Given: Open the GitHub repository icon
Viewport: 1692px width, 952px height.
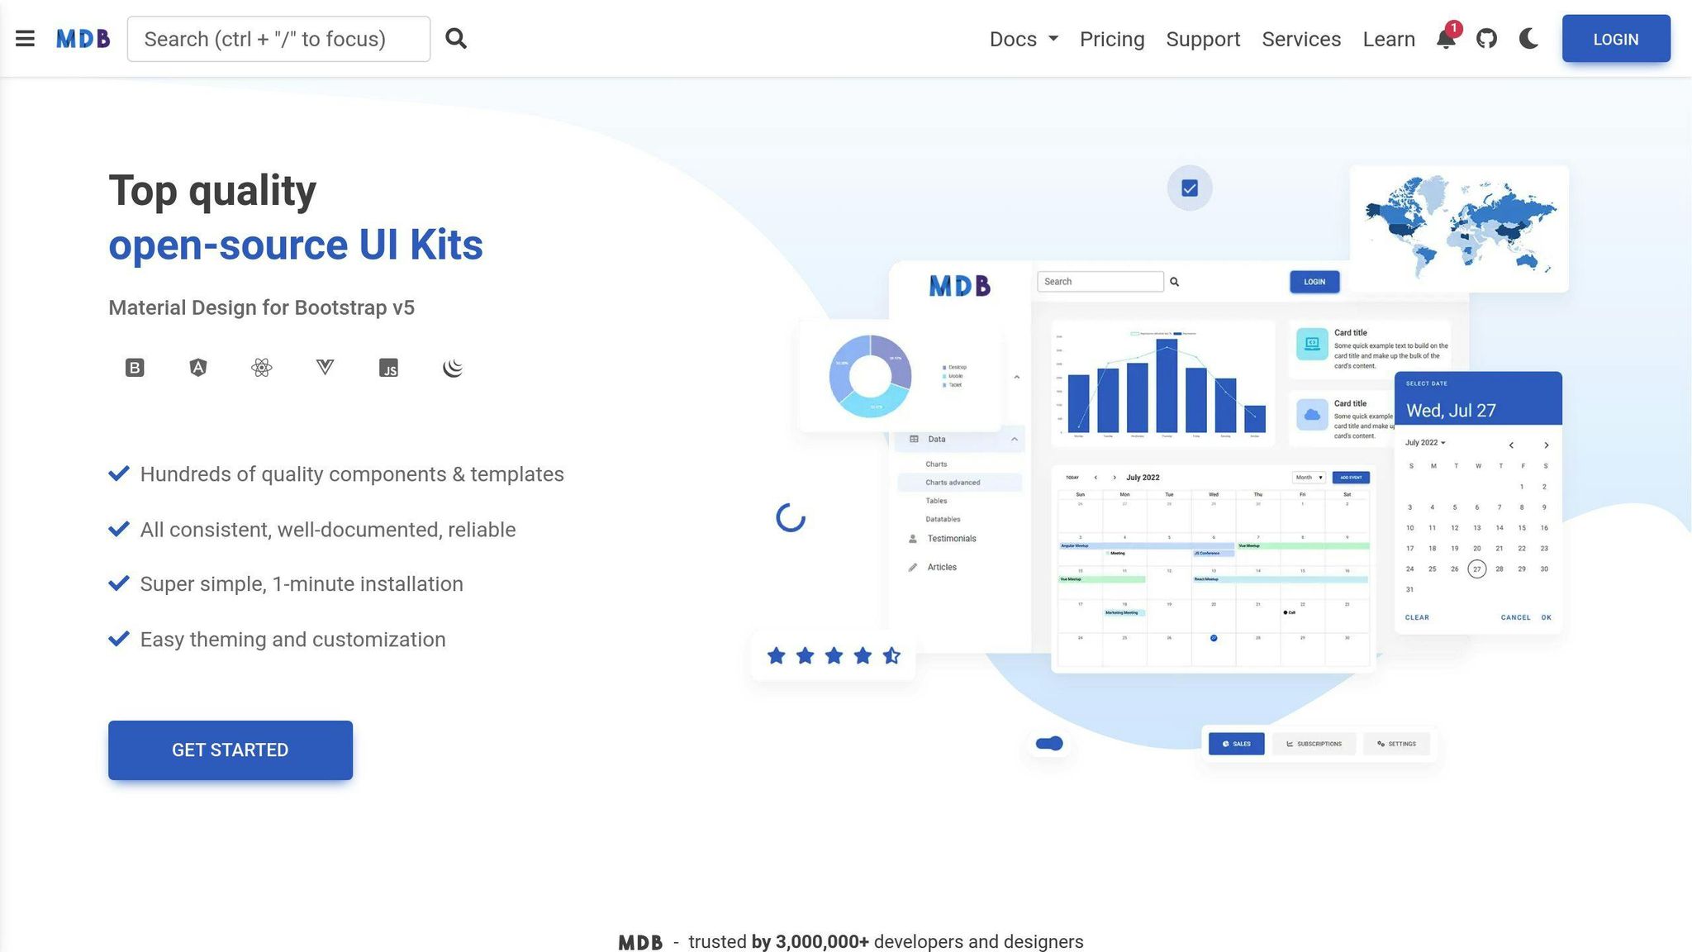Looking at the screenshot, I should click(1486, 38).
